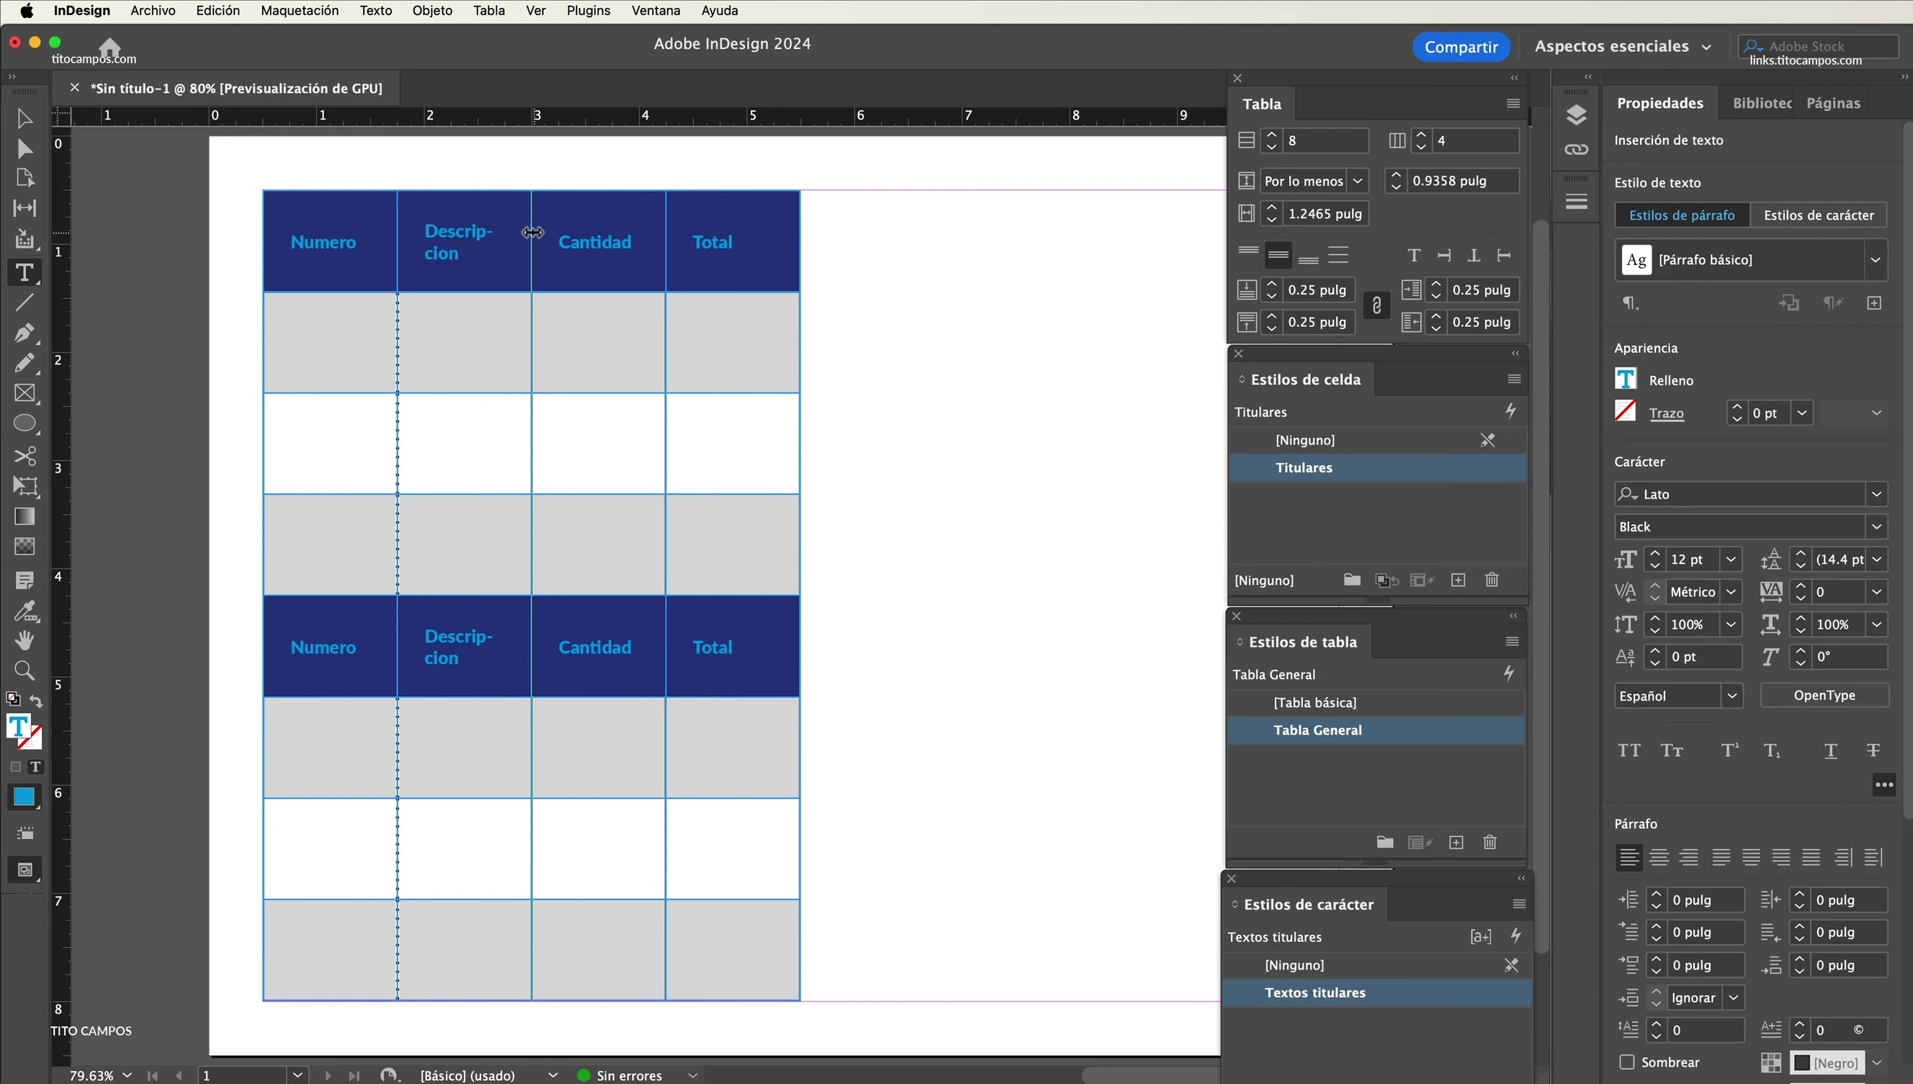Select the Gradient Swatch tool
Image resolution: width=1913 pixels, height=1084 pixels.
click(24, 516)
